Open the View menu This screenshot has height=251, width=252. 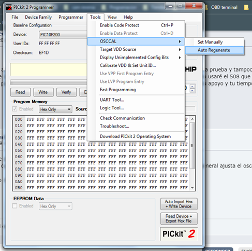(112, 17)
